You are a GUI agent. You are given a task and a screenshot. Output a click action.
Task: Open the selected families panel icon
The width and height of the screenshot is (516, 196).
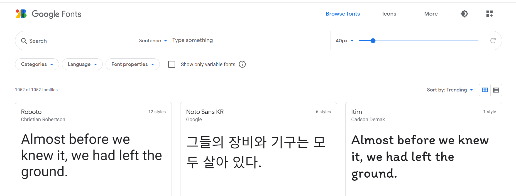pyautogui.click(x=490, y=14)
